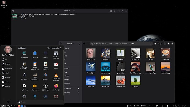Open the Bilgisayar app in the menu
The height and width of the screenshot is (107, 190).
click(x=24, y=55)
